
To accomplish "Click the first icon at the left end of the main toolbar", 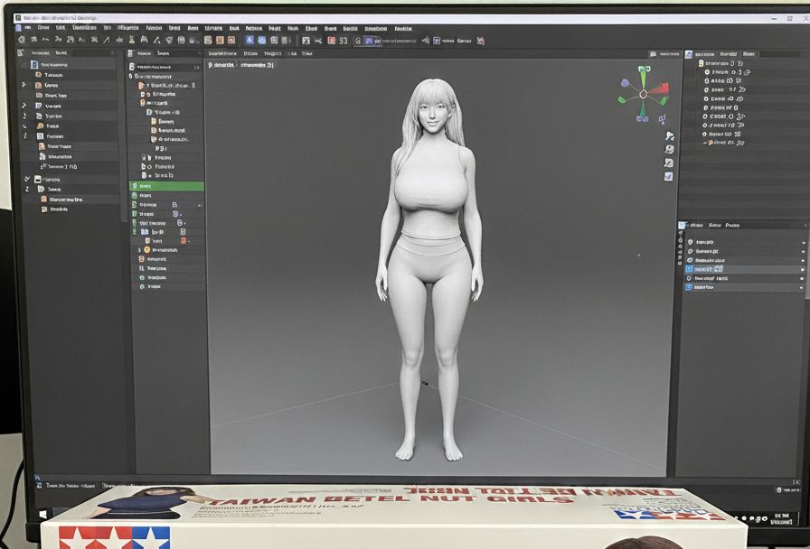I will click(21, 41).
